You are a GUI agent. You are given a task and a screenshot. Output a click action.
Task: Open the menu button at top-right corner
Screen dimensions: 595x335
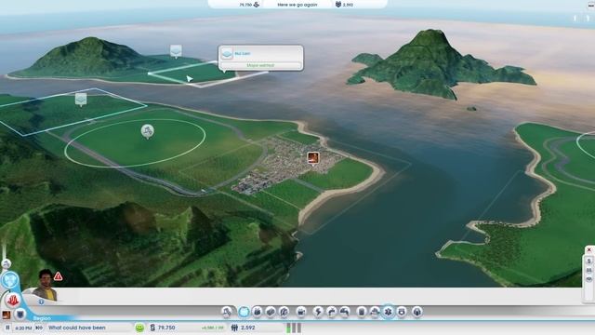(x=590, y=5)
